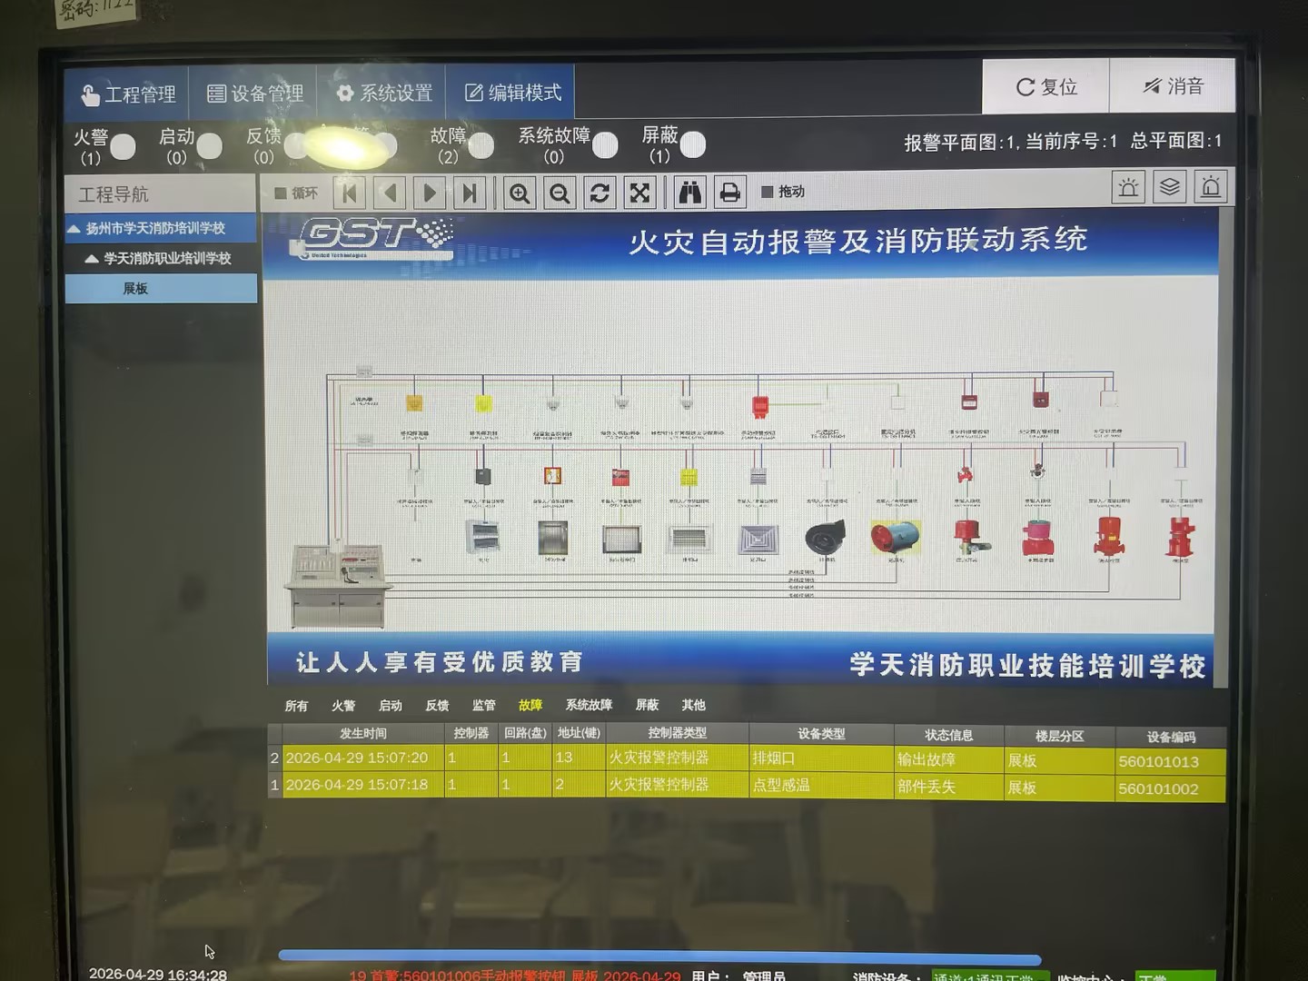Collapse the 学天消防职业培训学校 tree node

click(92, 259)
